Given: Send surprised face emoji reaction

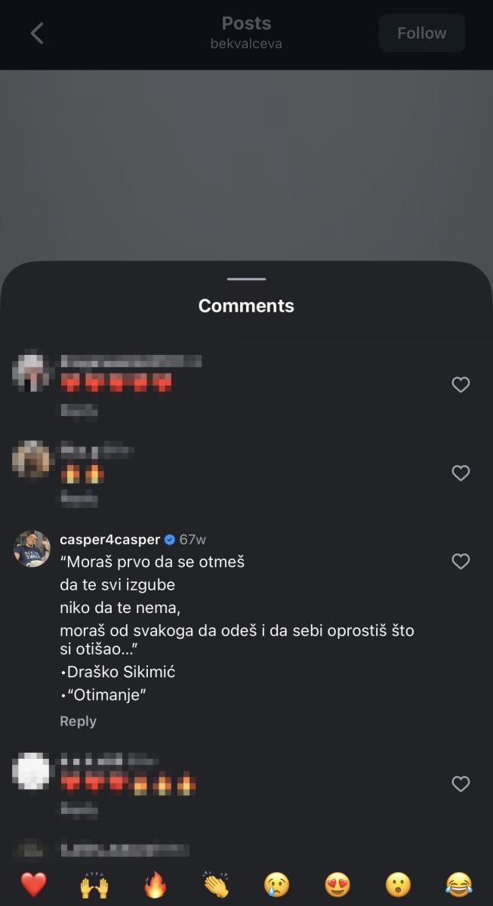Looking at the screenshot, I should pos(399,884).
